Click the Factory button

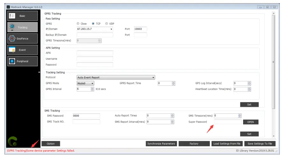click(x=194, y=144)
